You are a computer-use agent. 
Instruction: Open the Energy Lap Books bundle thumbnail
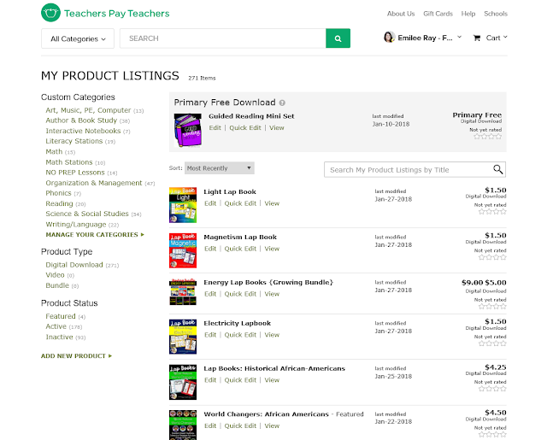pyautogui.click(x=183, y=292)
